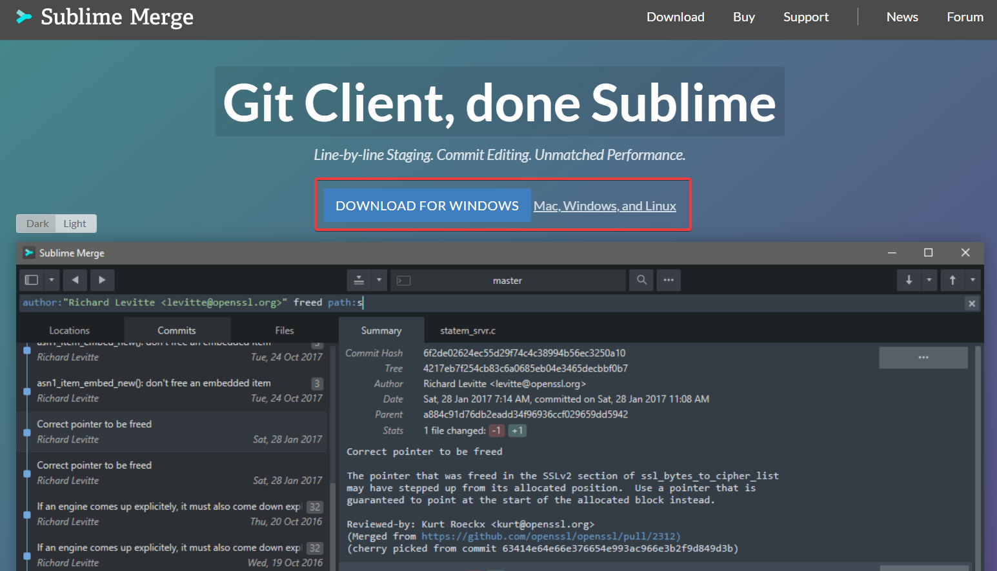Click the commit hash 6f2de02624ec…
The height and width of the screenshot is (571, 997).
click(524, 353)
